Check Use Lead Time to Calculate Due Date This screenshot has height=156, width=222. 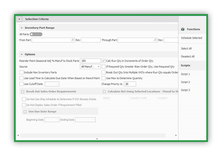21,78
